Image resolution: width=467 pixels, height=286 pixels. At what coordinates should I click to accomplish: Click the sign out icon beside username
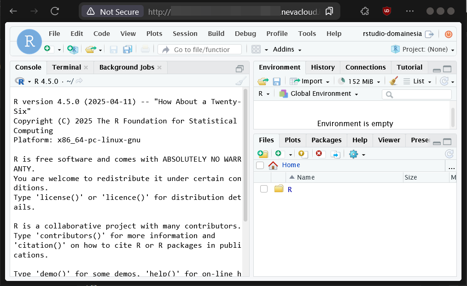point(429,34)
